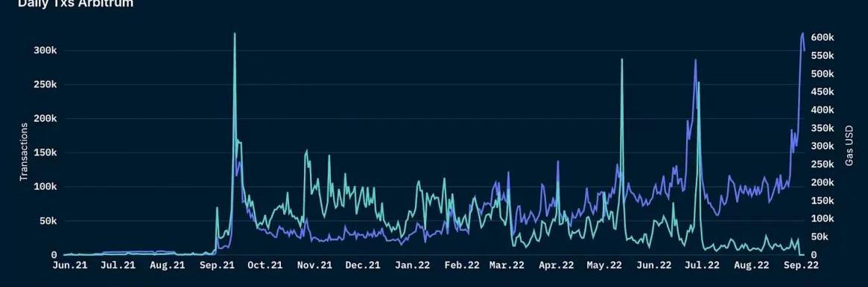Click the 450k gas USD axis value
The image size is (868, 287).
coord(823,92)
